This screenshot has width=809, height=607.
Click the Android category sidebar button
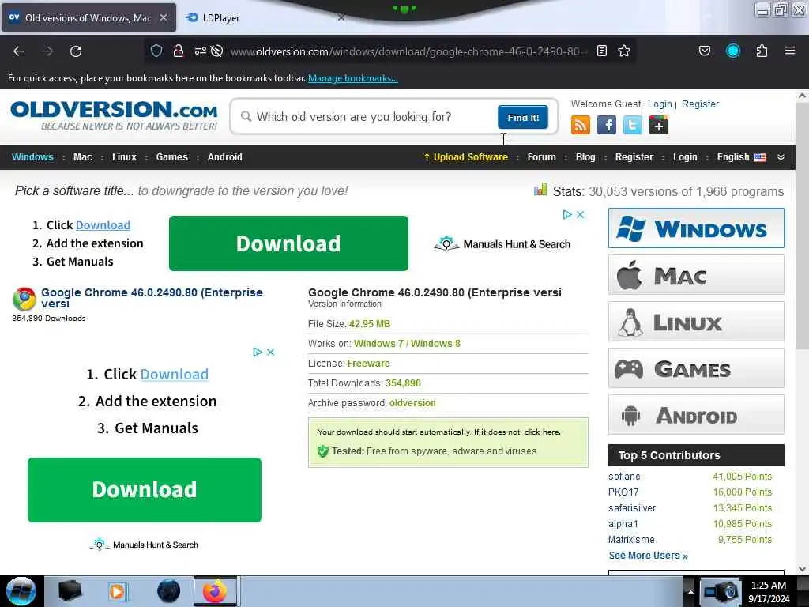coord(696,414)
